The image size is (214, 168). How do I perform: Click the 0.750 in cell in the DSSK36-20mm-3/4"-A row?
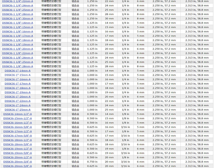point(92,162)
